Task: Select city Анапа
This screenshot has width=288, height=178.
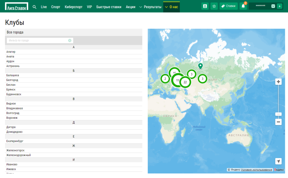Action: (74, 57)
